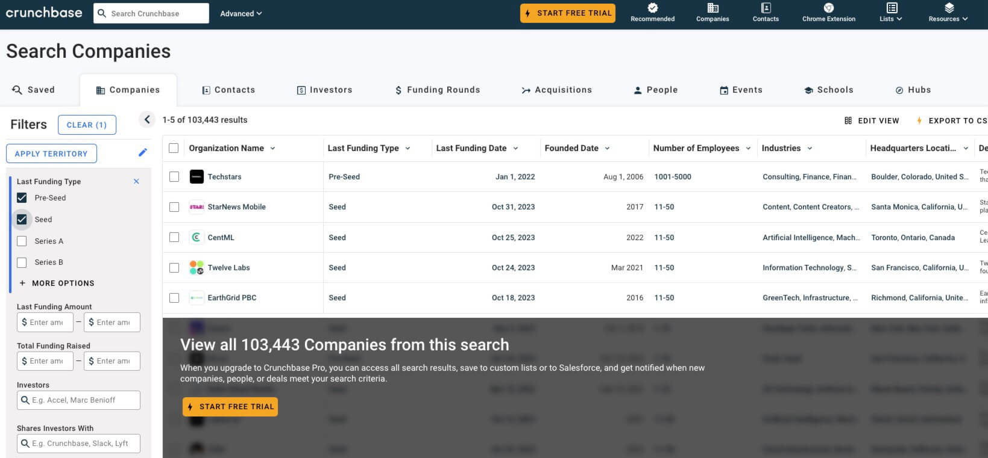
Task: Click the magnifier icon in the Crunchbase search box
Action: coord(102,13)
